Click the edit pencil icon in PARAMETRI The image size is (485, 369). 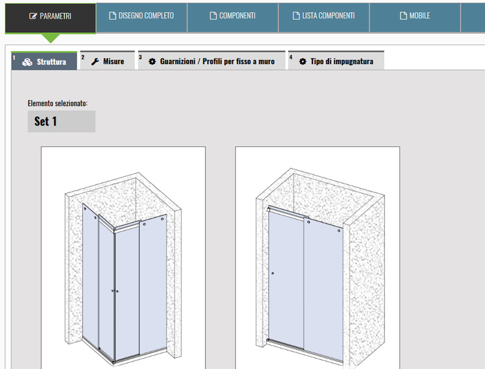coord(33,16)
